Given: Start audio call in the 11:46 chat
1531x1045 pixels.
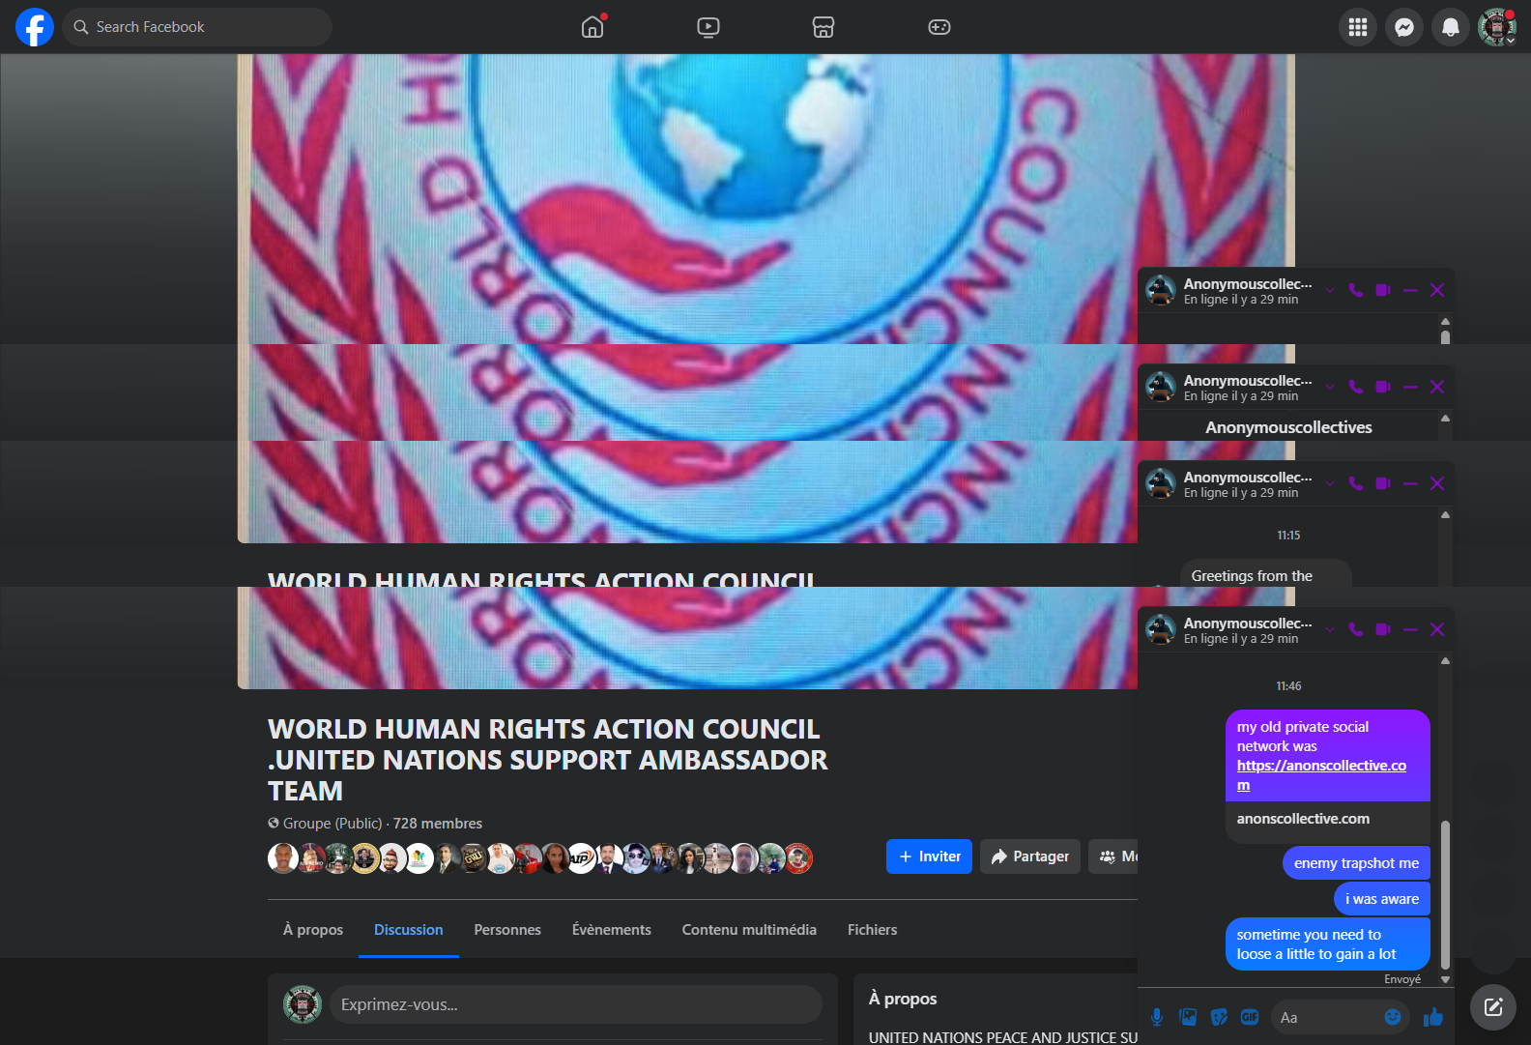Looking at the screenshot, I should pyautogui.click(x=1356, y=629).
